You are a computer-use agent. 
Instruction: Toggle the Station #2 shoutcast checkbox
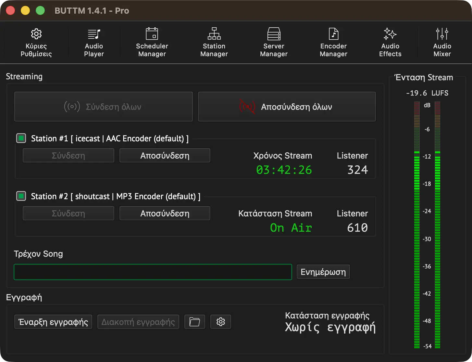pyautogui.click(x=21, y=196)
